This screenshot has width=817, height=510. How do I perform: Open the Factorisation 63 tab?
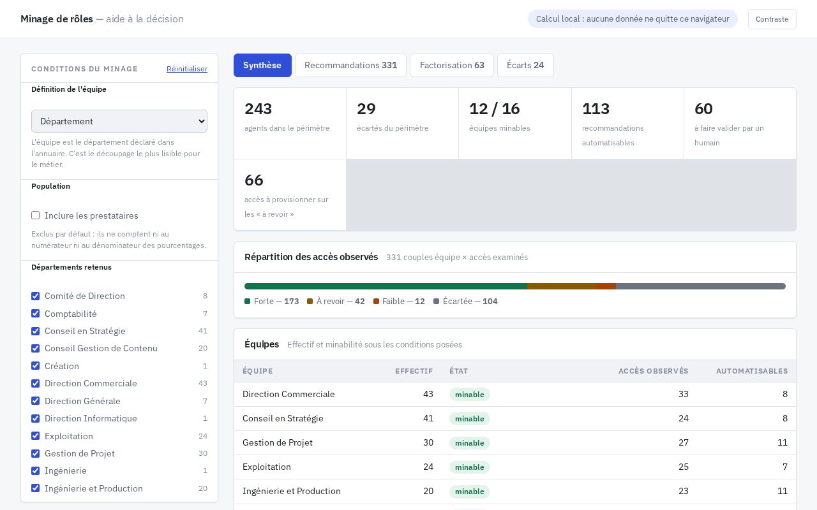[x=452, y=65]
